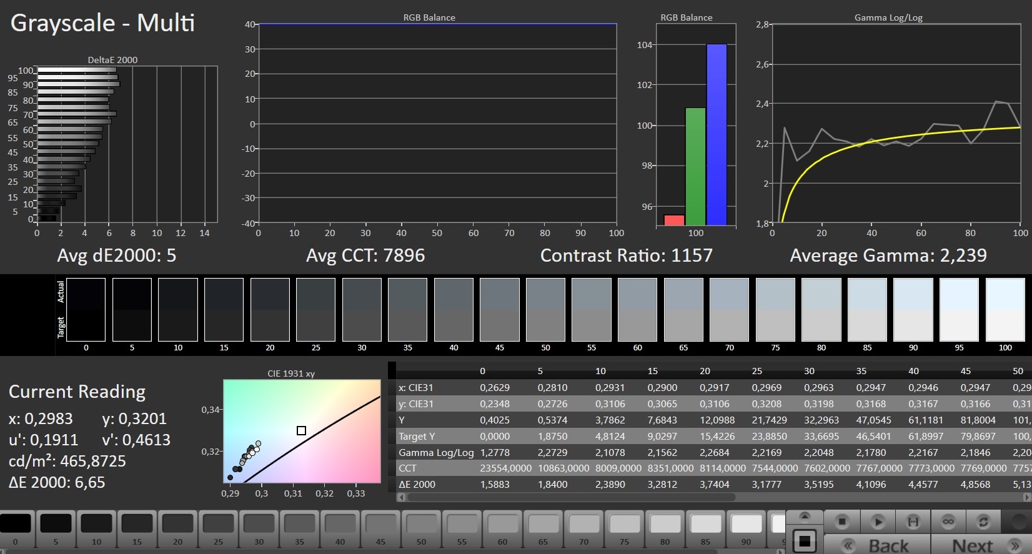Image resolution: width=1032 pixels, height=554 pixels.
Task: Click the Gamma Log/Log row label
Action: pyautogui.click(x=436, y=452)
